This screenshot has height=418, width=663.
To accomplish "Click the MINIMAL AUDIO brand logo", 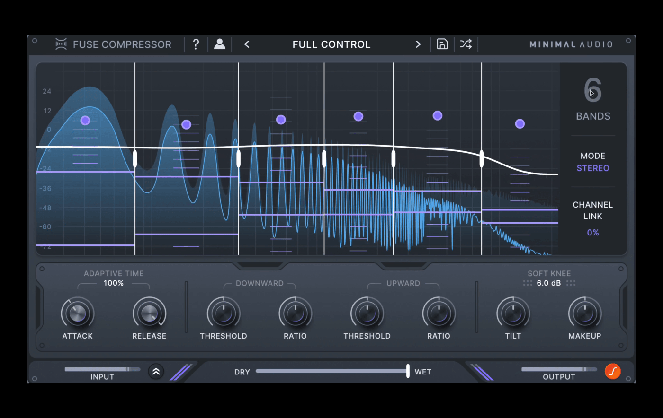I will click(x=571, y=44).
